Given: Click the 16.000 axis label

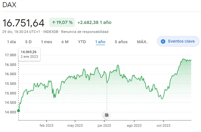Looking at the screenshot, I should [11, 74].
